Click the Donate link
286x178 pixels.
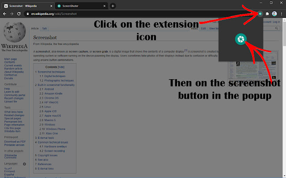point(8,78)
